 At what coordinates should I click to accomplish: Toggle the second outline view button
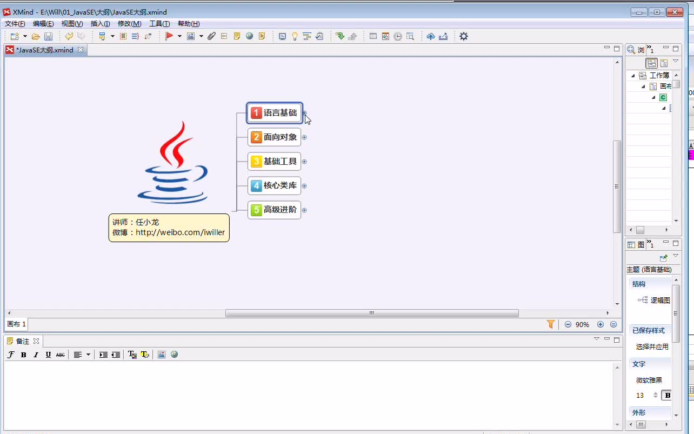pyautogui.click(x=664, y=63)
